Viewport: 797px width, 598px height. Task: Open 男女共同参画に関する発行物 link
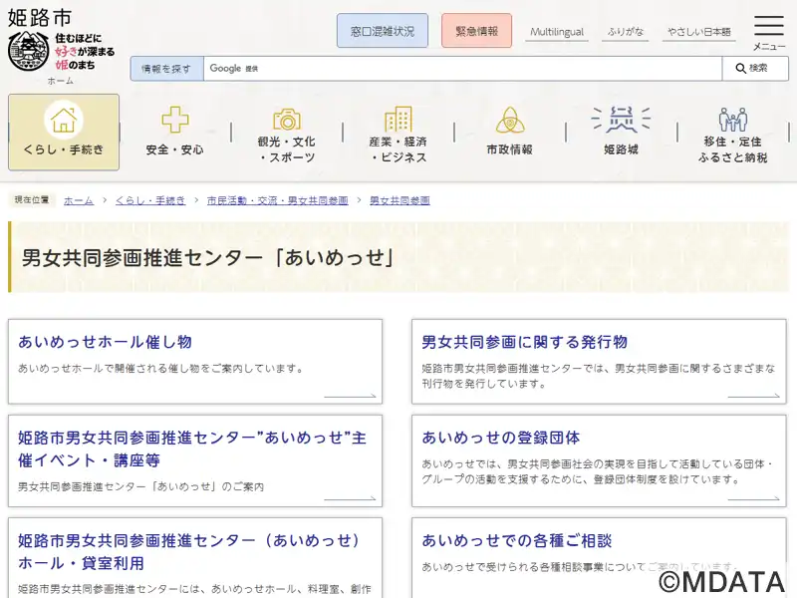[524, 342]
